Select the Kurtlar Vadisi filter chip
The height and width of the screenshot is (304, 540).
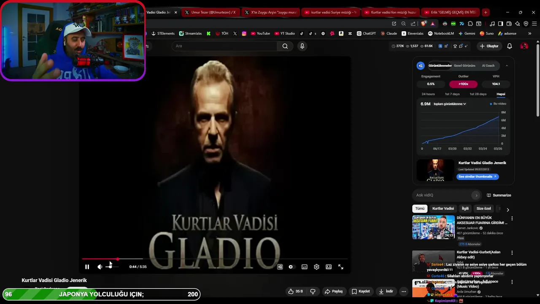coord(443,209)
